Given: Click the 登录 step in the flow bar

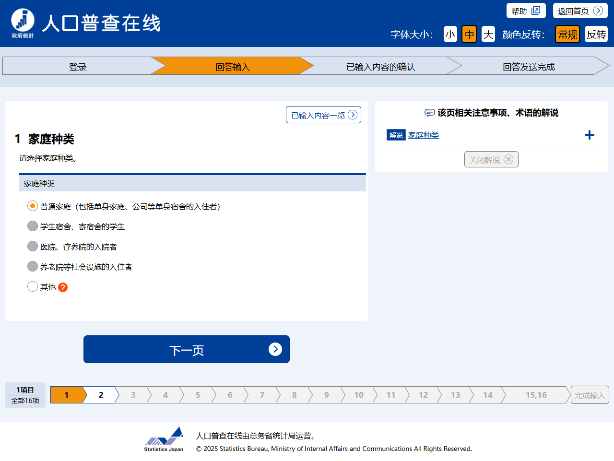Looking at the screenshot, I should [78, 66].
